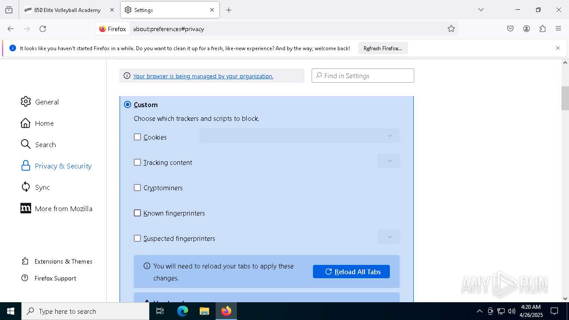The height and width of the screenshot is (320, 569).
Task: Click the info icon in reload notice
Action: point(147,266)
